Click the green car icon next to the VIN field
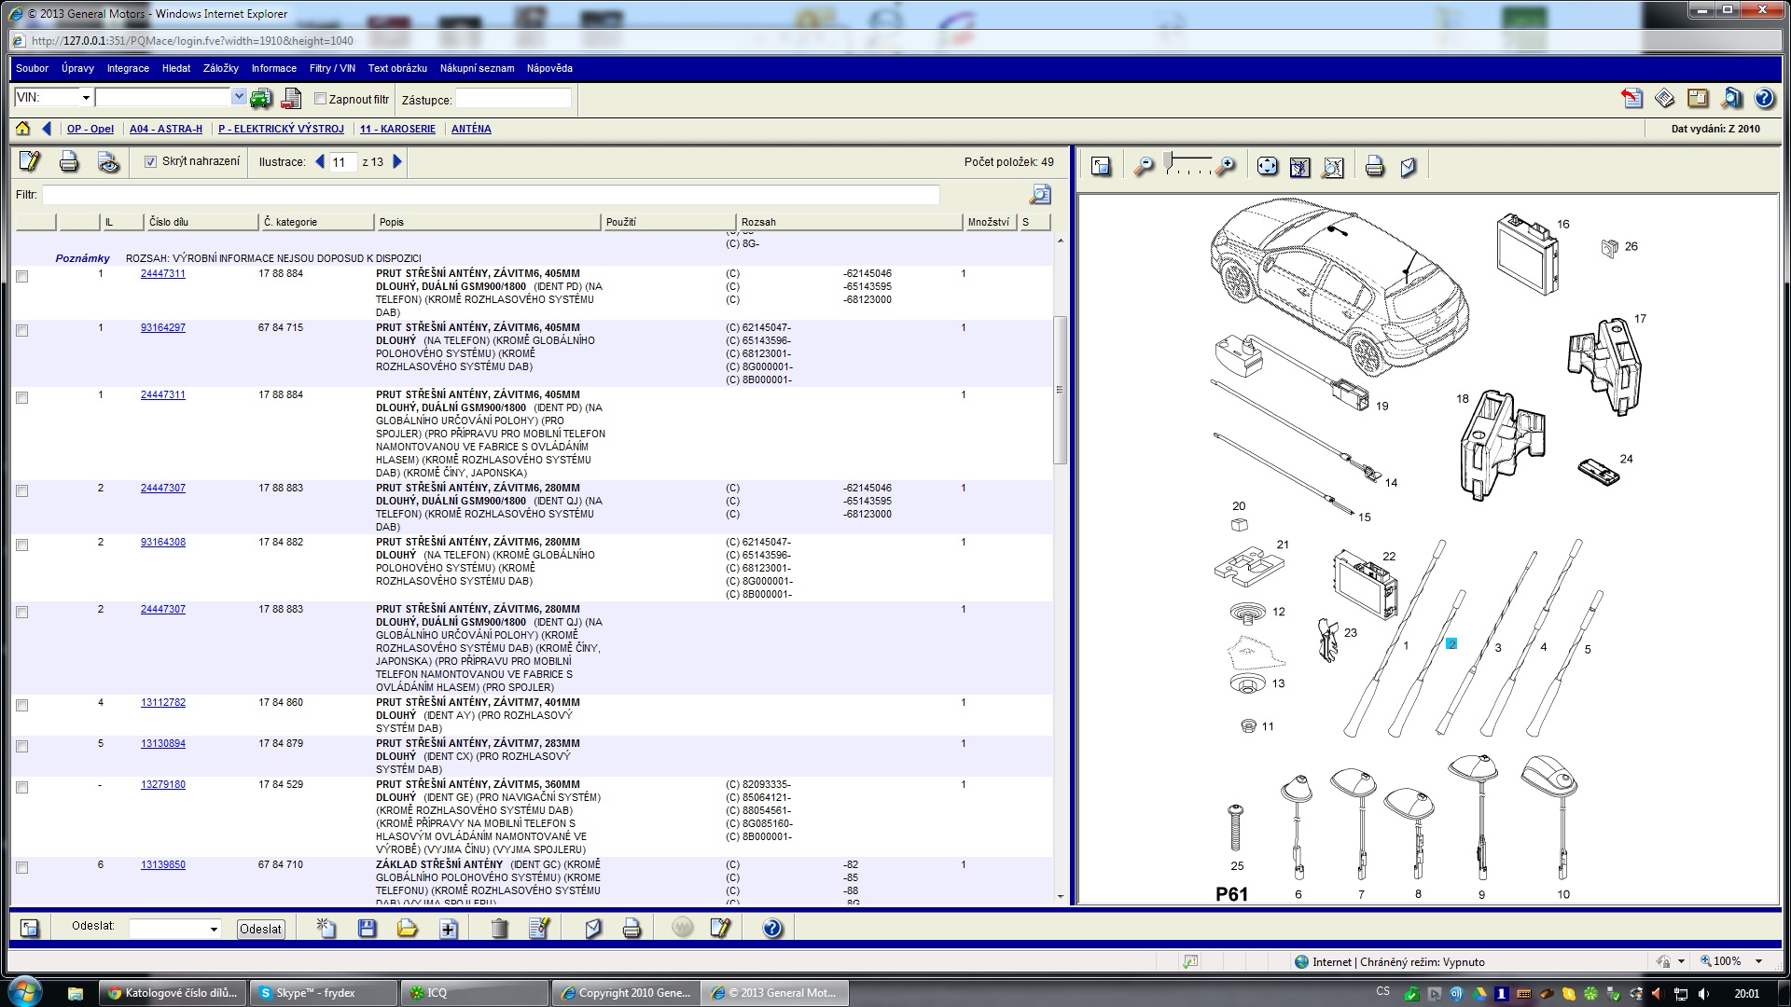 pyautogui.click(x=261, y=98)
